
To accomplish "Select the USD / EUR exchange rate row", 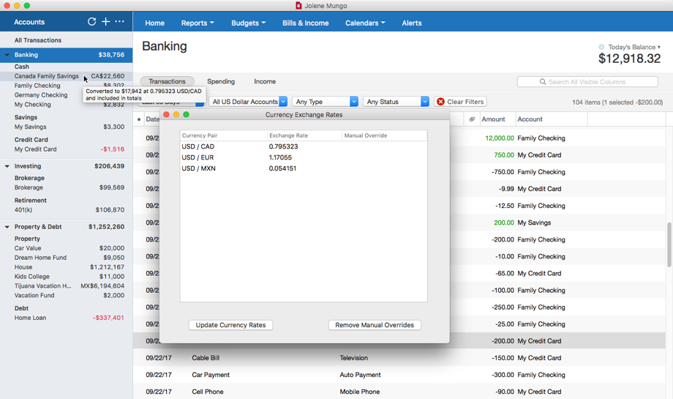I will coord(304,157).
